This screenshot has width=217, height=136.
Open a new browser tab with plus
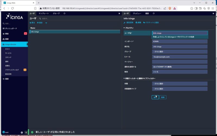[x=39, y=3]
